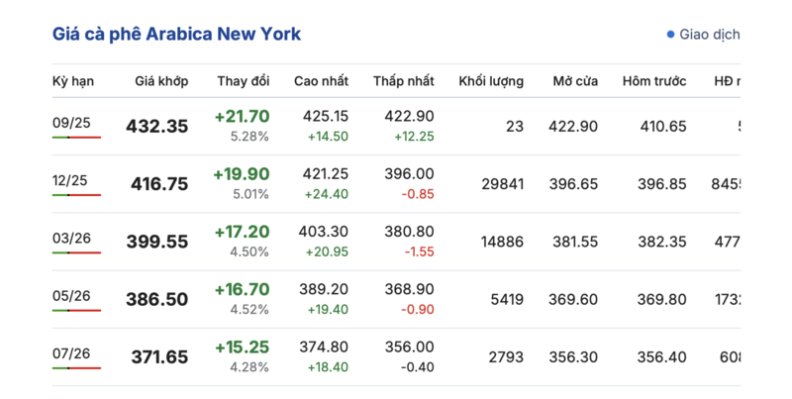Sort by the Giá khớp column header
This screenshot has height=399, width=792.
161,80
